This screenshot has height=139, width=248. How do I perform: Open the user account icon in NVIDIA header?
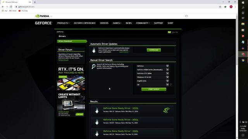coord(186,16)
